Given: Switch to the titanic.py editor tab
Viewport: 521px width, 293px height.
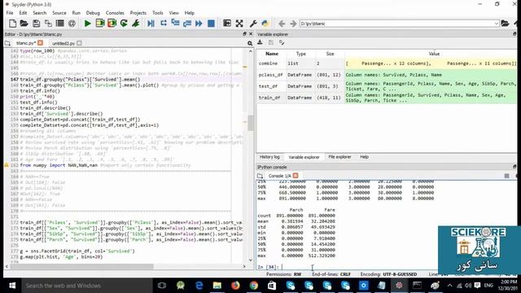Looking at the screenshot, I should point(25,43).
